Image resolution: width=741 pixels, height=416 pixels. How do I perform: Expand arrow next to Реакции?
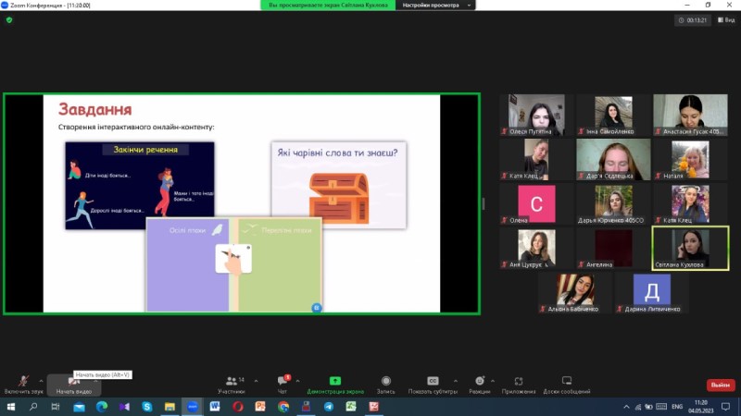coord(493,381)
